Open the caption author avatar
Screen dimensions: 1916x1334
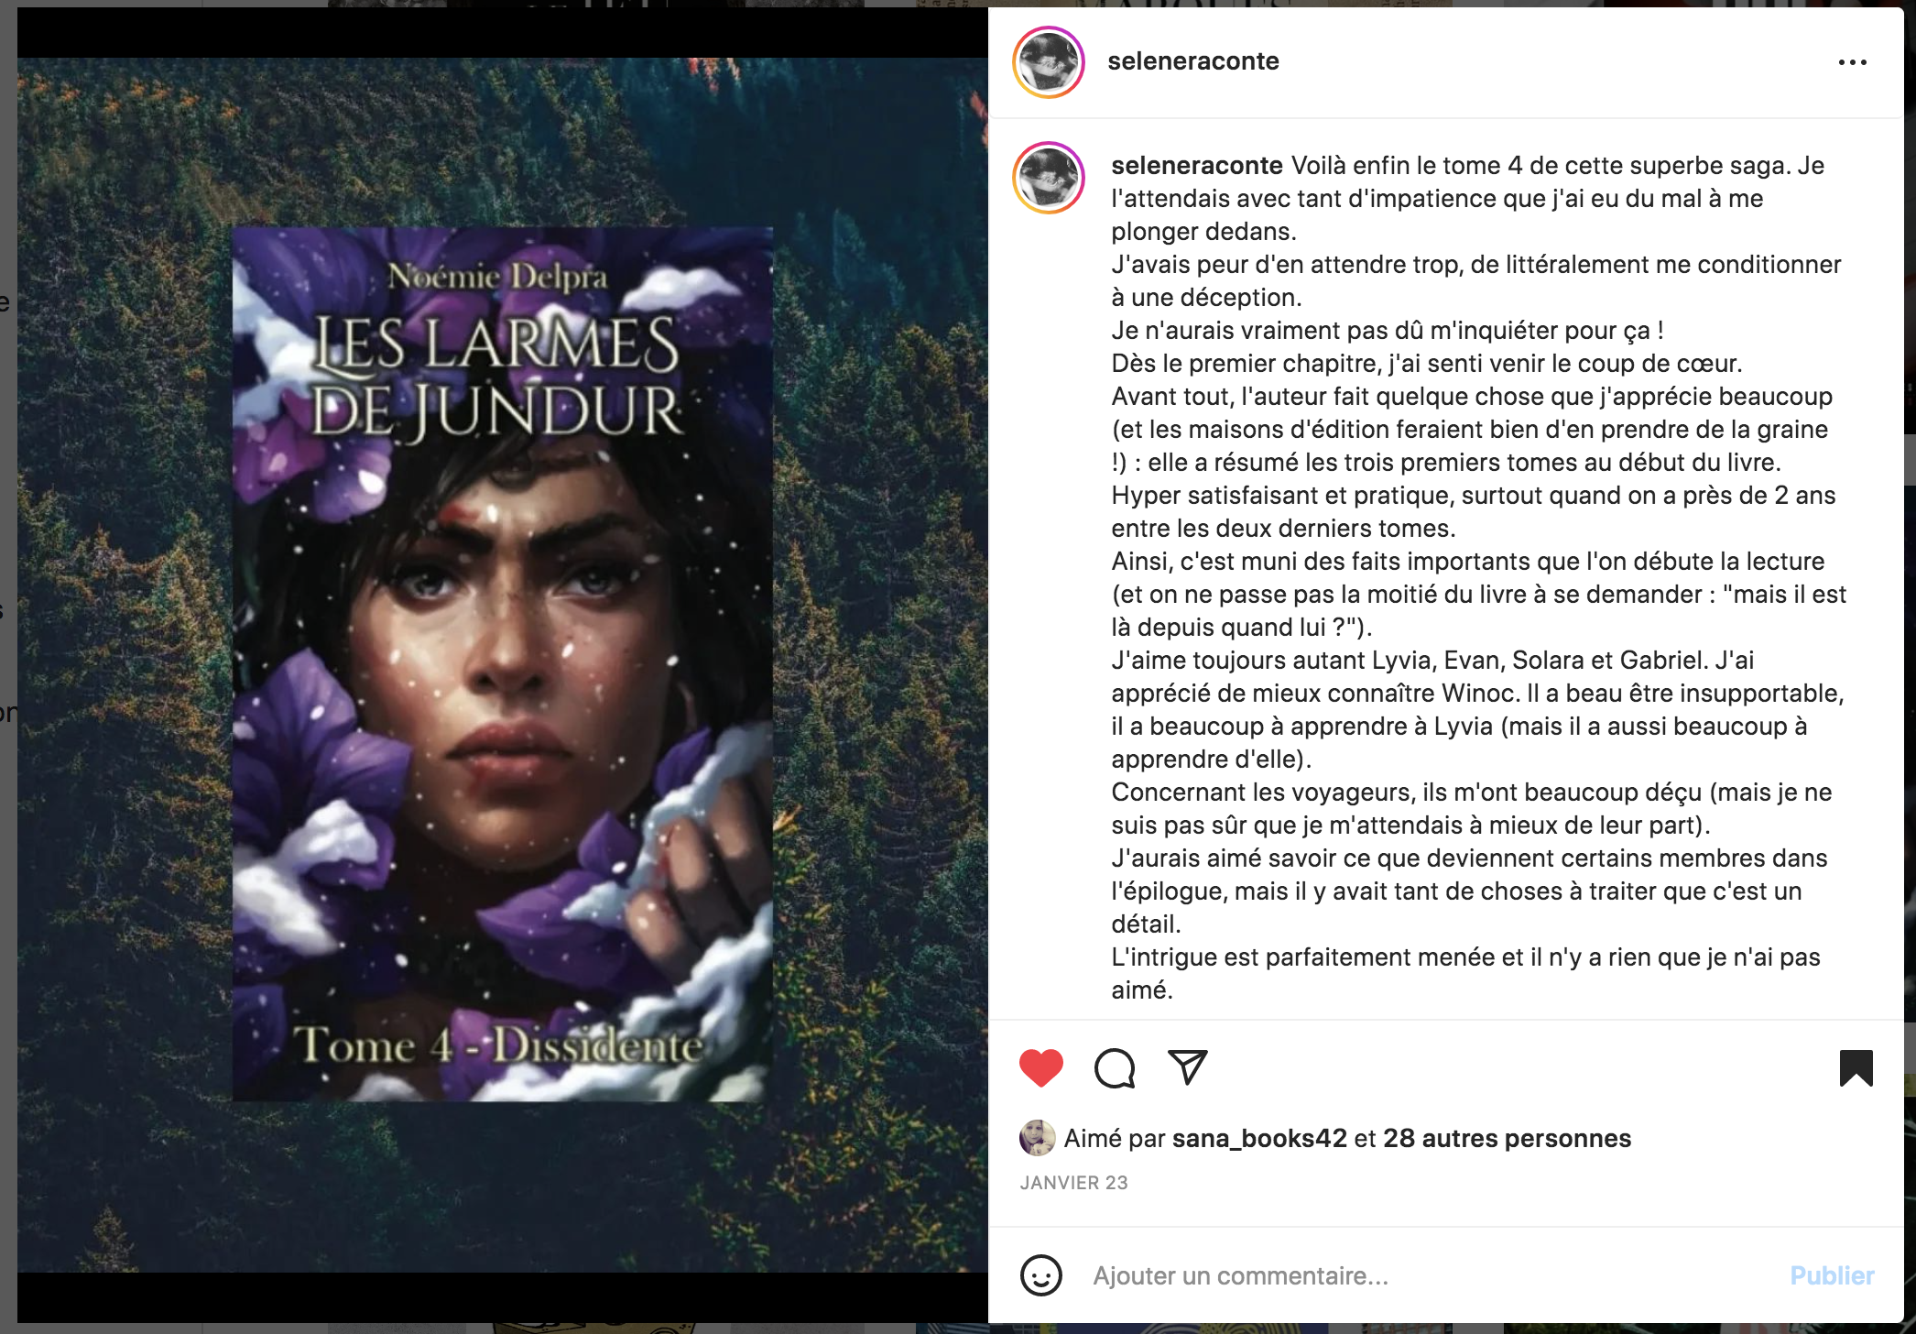point(1049,178)
